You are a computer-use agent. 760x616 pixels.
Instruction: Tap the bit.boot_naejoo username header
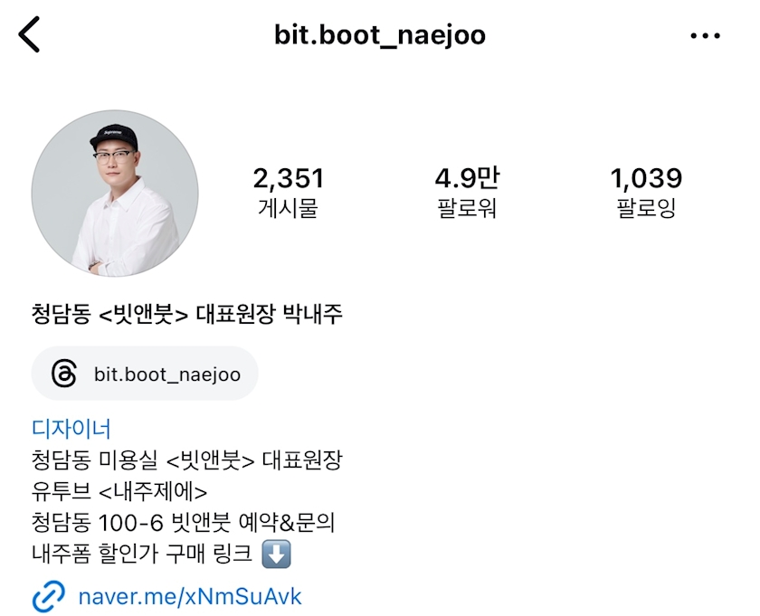tap(380, 35)
